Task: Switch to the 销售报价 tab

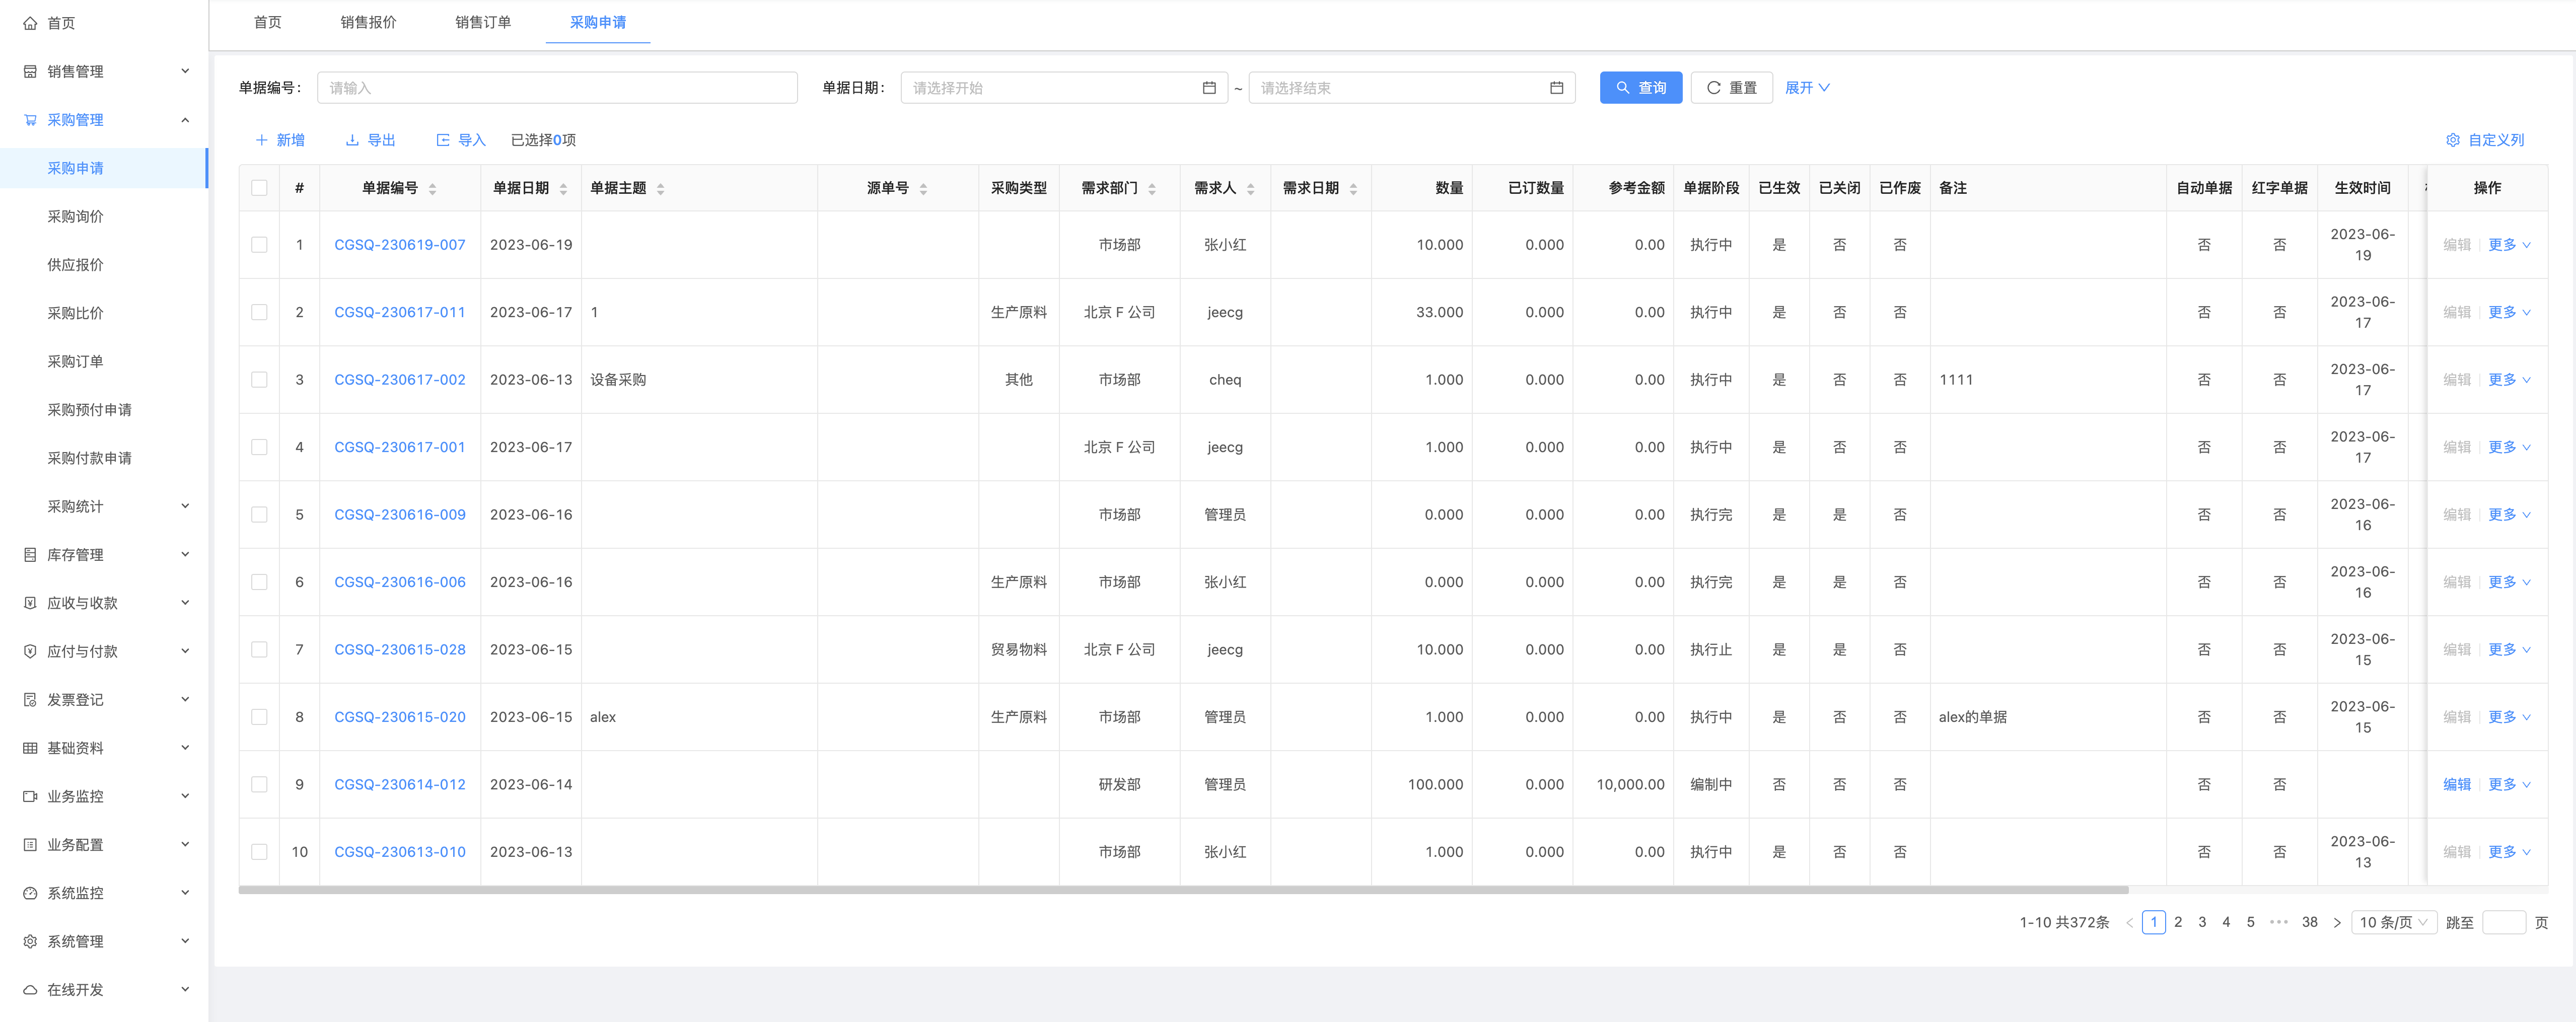Action: (x=368, y=22)
